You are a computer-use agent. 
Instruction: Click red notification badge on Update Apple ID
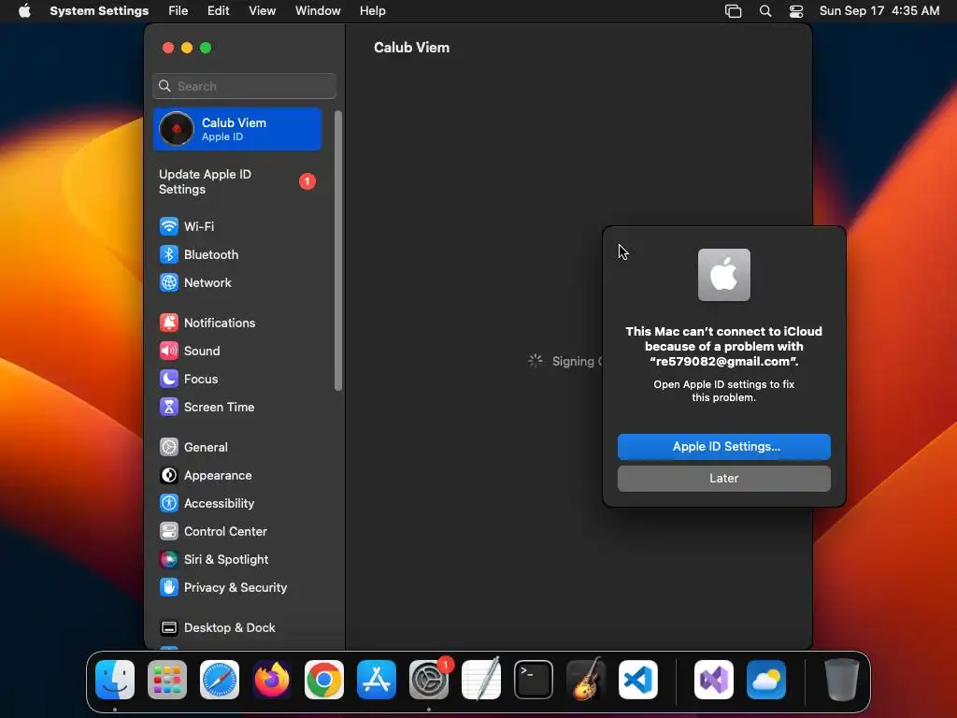coord(307,181)
